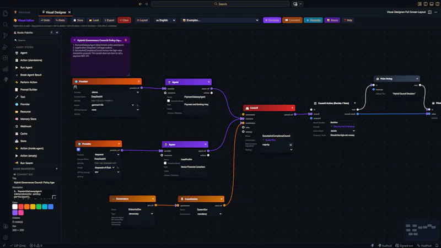Open Council Action mode decide dropdown
This screenshot has height=248, width=441.
point(342,131)
